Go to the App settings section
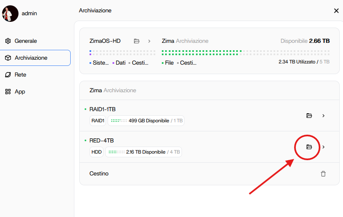 click(x=20, y=92)
